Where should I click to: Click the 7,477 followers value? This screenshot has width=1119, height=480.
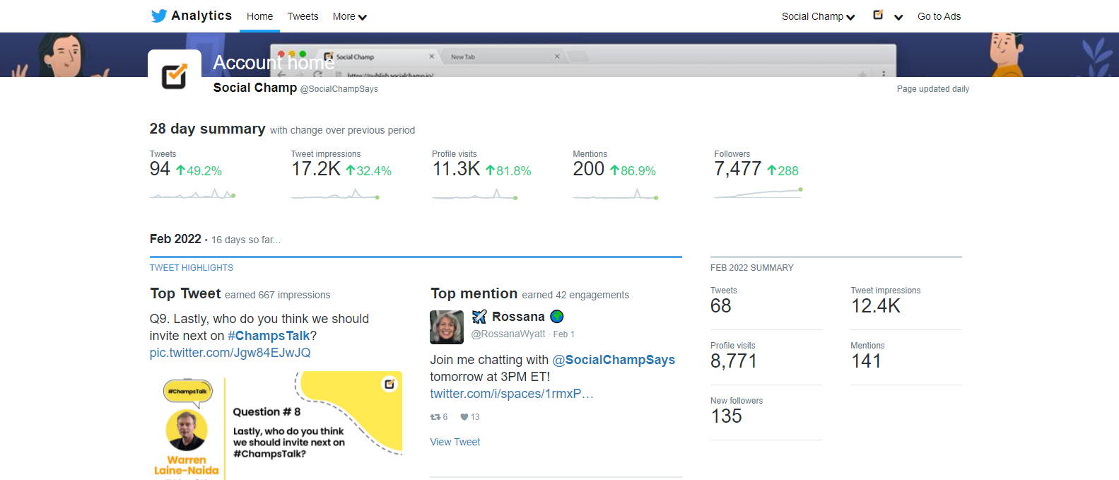(737, 169)
